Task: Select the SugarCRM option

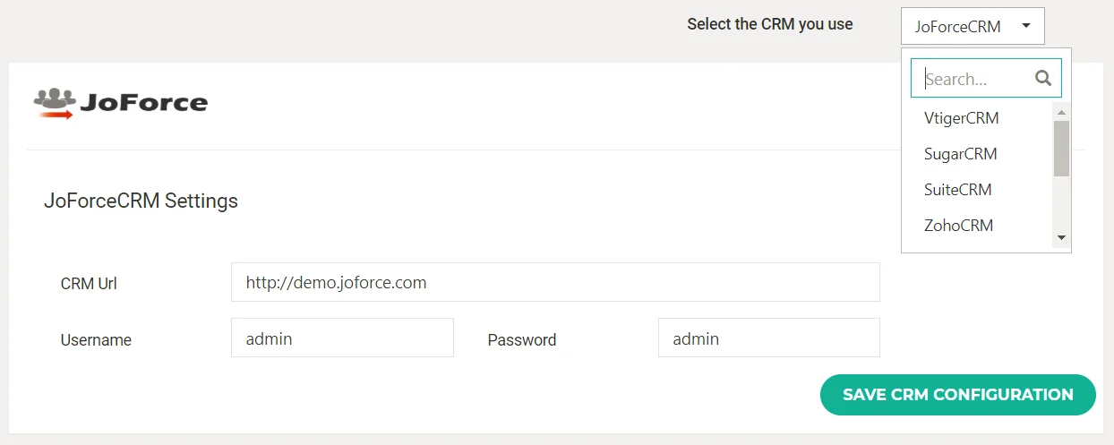Action: [960, 154]
